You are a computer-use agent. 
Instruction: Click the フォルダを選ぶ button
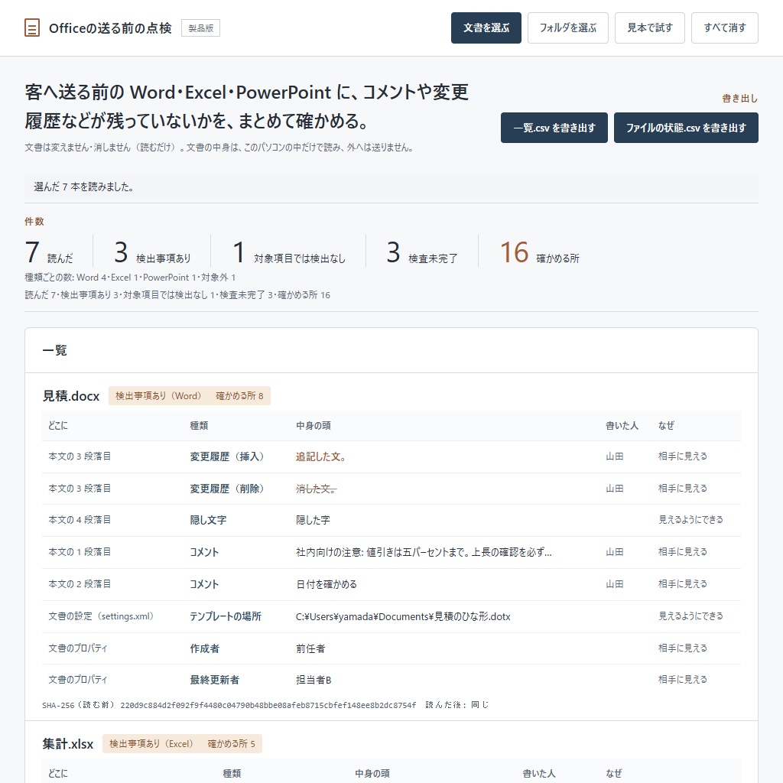coord(568,28)
